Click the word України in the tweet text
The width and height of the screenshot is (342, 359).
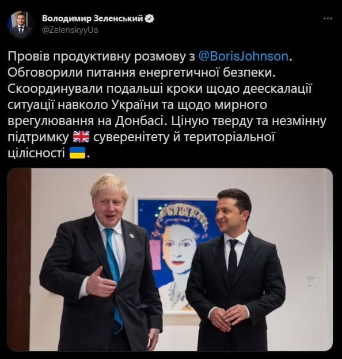(135, 105)
